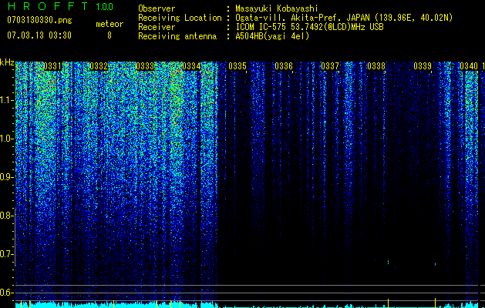This screenshot has height=308, width=485.
Task: Click the 0334 time marker
Action: point(191,66)
